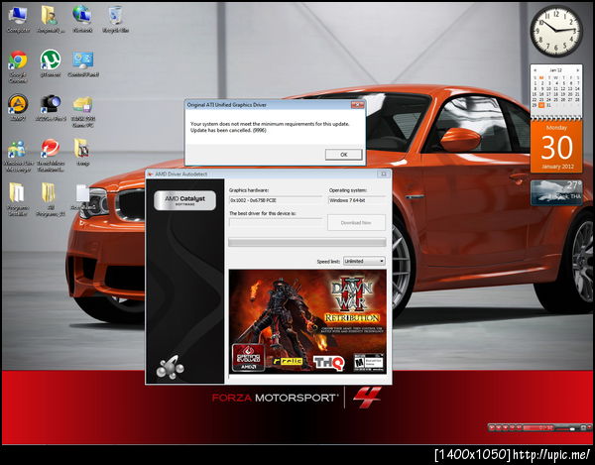Launch uTorrent from the desktop
The height and width of the screenshot is (465, 595).
[51, 64]
